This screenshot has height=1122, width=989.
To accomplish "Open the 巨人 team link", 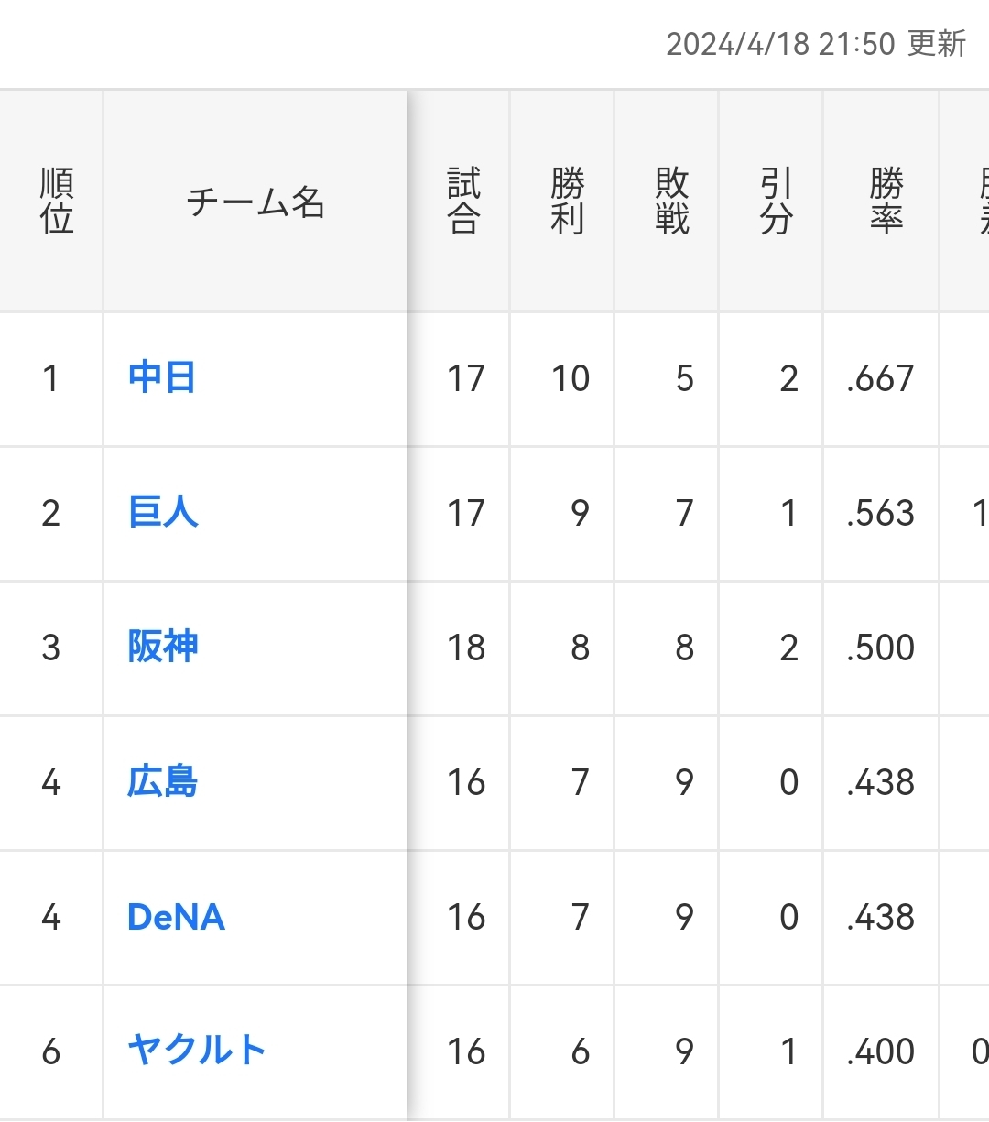I will tap(163, 512).
